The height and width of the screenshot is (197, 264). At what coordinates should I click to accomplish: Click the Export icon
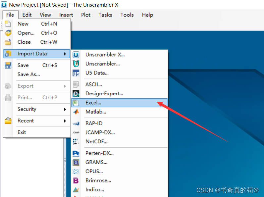[8, 86]
